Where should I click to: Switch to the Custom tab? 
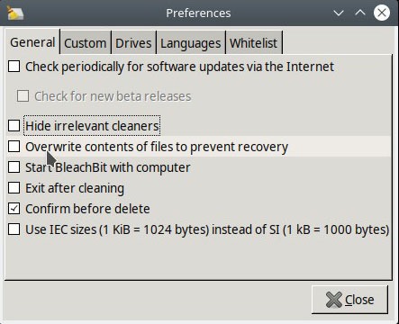86,43
